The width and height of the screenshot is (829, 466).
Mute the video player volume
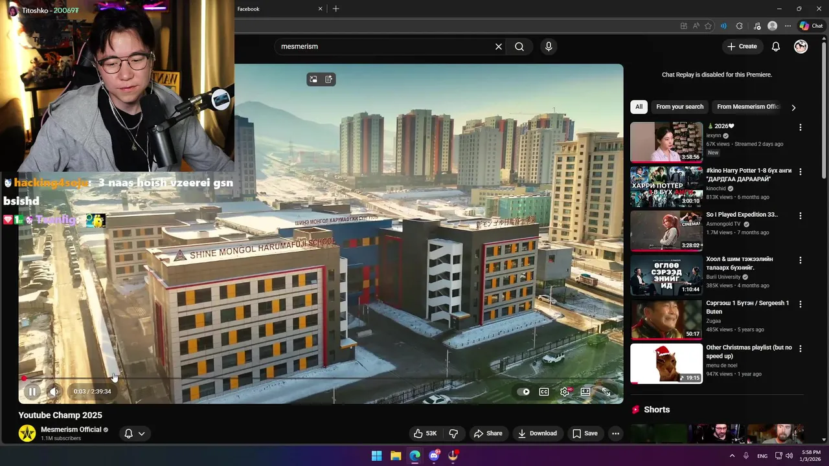tap(54, 392)
